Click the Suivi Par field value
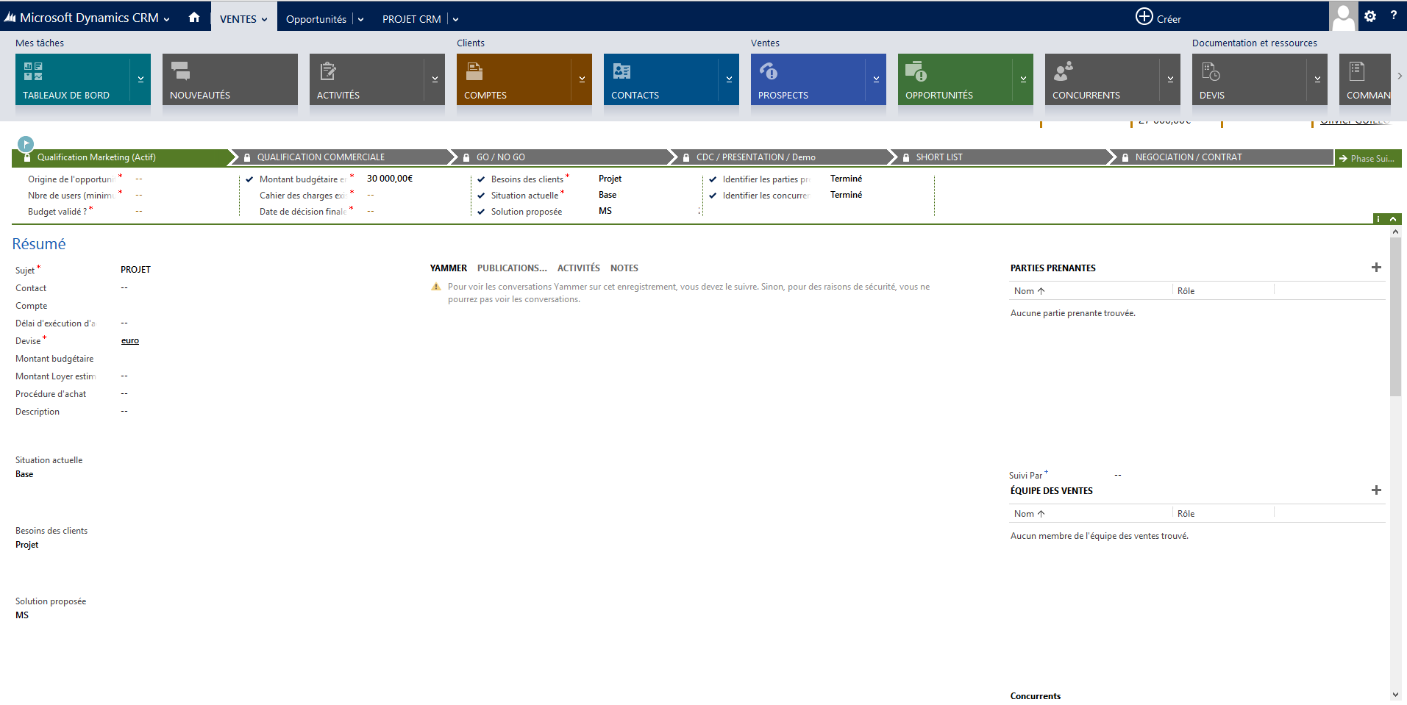Viewport: 1407px width, 705px height. [x=1117, y=476]
